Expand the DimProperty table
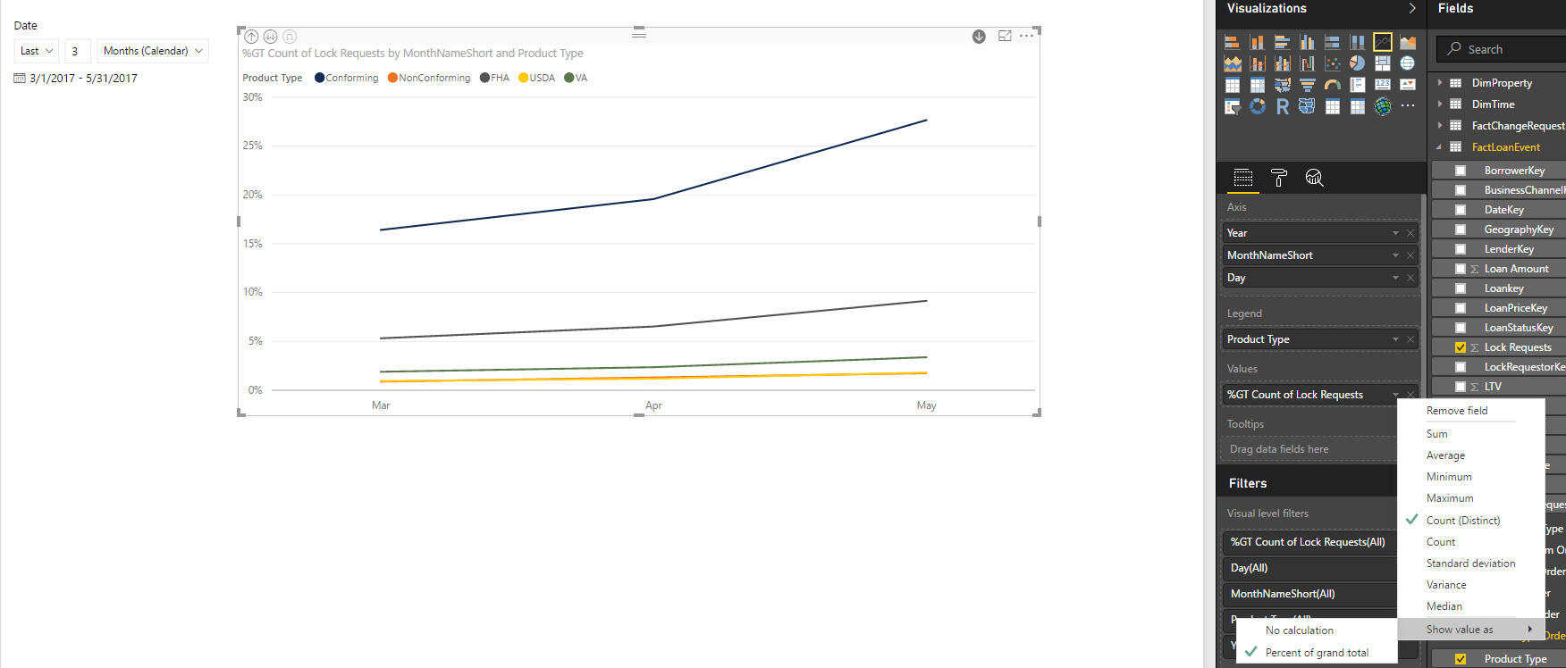1566x668 pixels. 1440,83
